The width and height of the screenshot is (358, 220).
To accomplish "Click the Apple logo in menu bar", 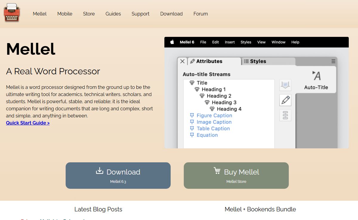I will [172, 42].
